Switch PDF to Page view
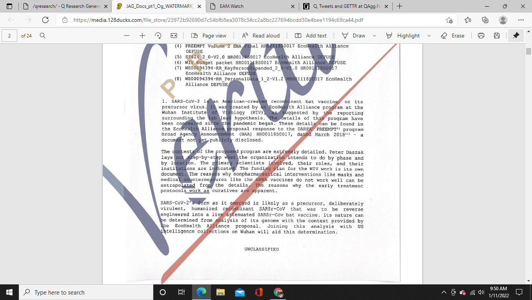This screenshot has height=300, width=532. (x=208, y=36)
